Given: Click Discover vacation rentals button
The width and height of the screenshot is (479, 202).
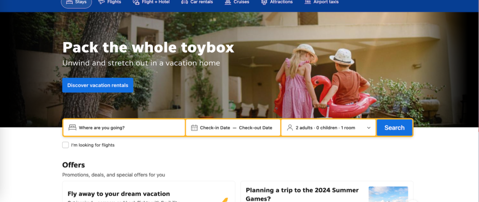Looking at the screenshot, I should [x=98, y=85].
